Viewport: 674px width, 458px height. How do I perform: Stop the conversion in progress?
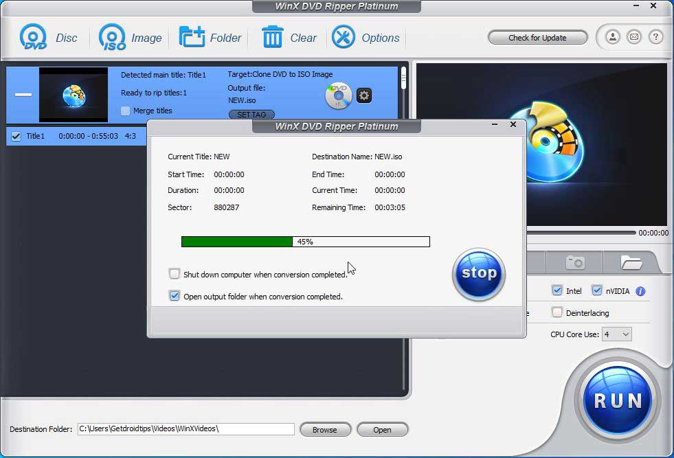click(478, 274)
